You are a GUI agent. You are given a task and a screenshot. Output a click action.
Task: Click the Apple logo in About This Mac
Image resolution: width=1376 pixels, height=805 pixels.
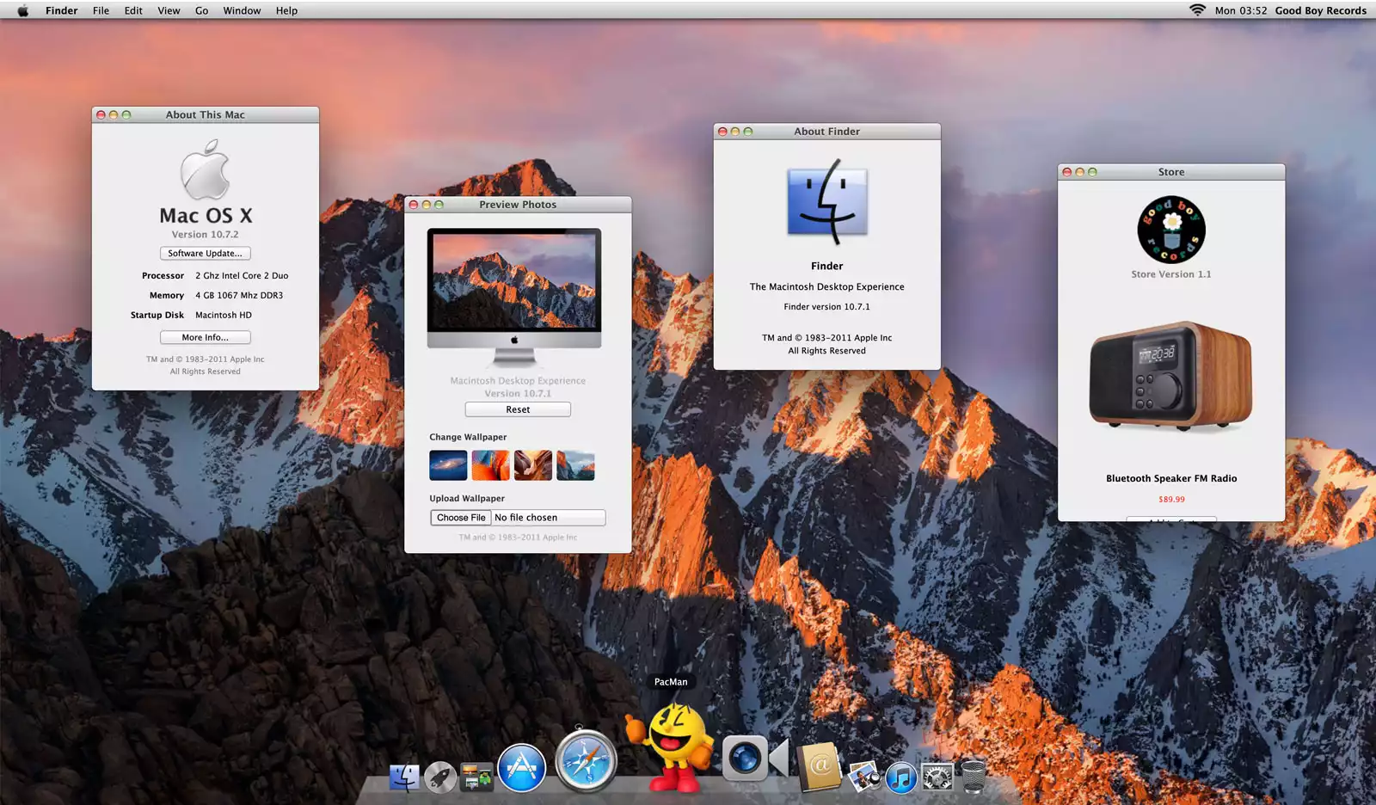[x=205, y=170]
